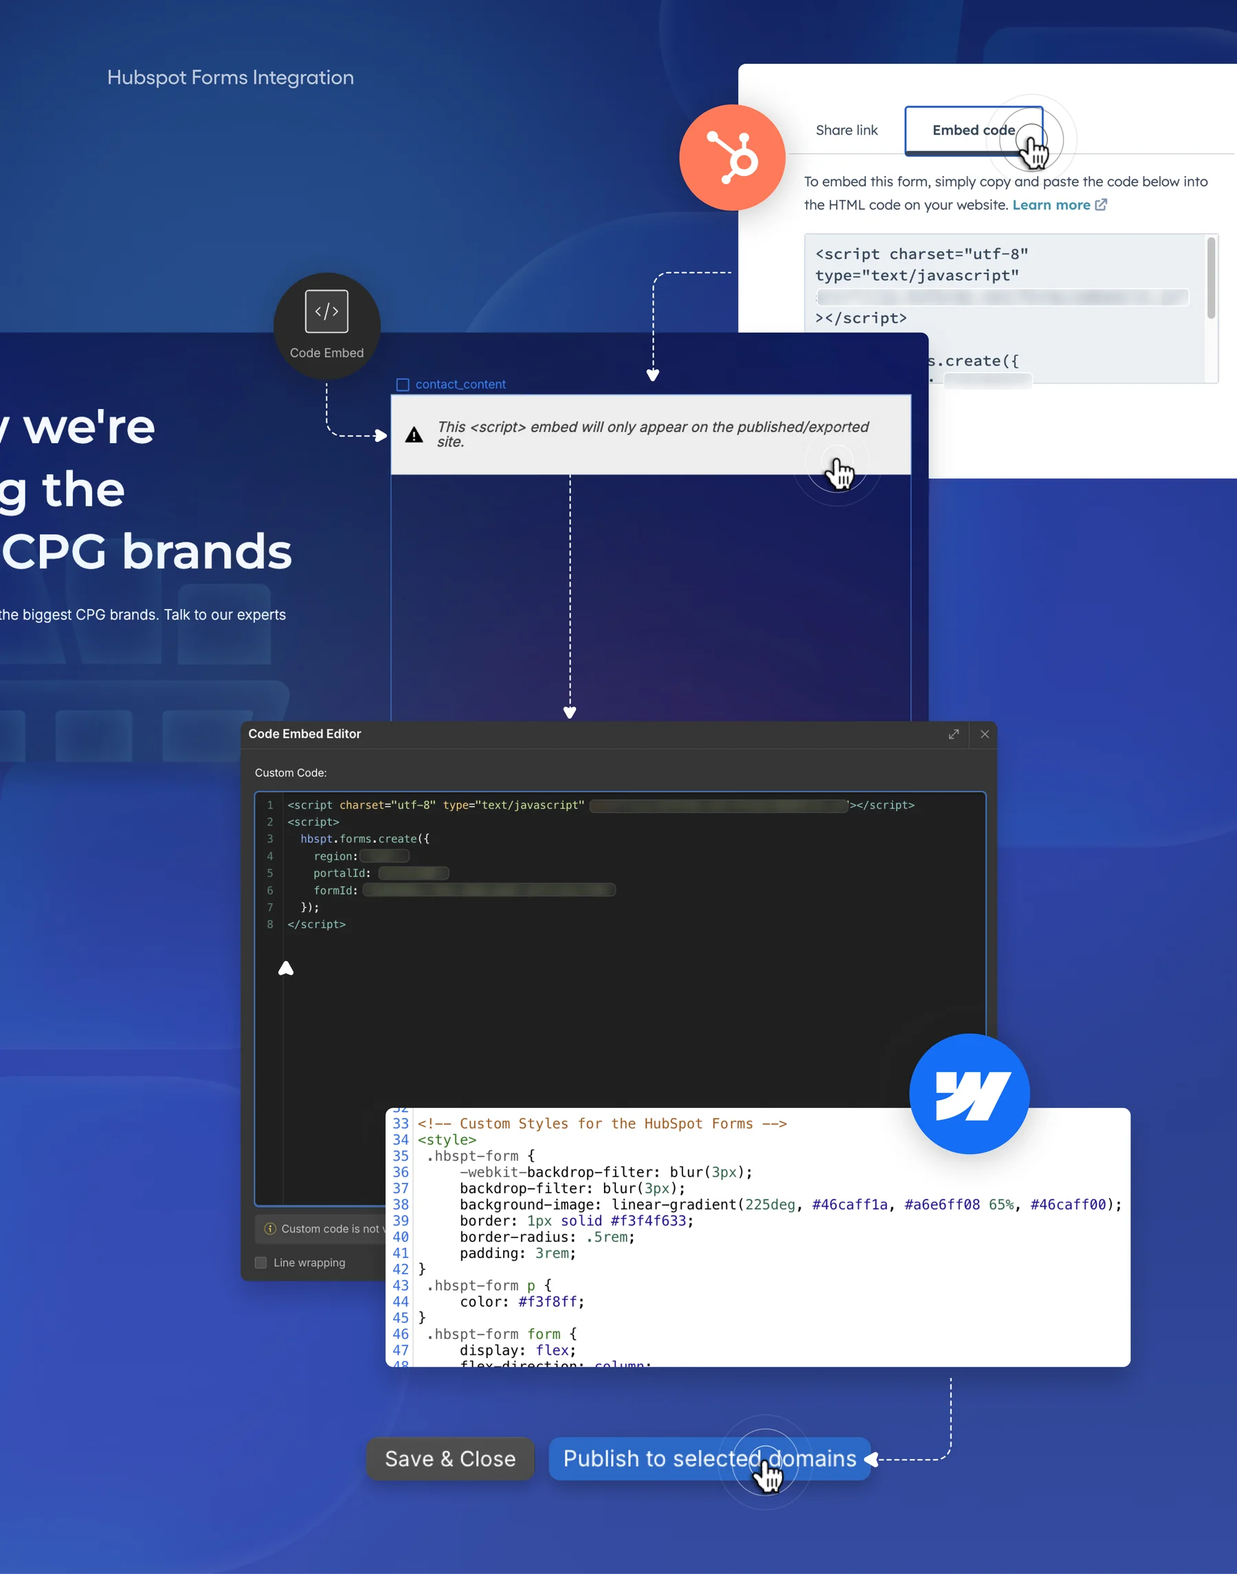1237x1574 pixels.
Task: Click the script embed placeholder notice
Action: click(650, 434)
